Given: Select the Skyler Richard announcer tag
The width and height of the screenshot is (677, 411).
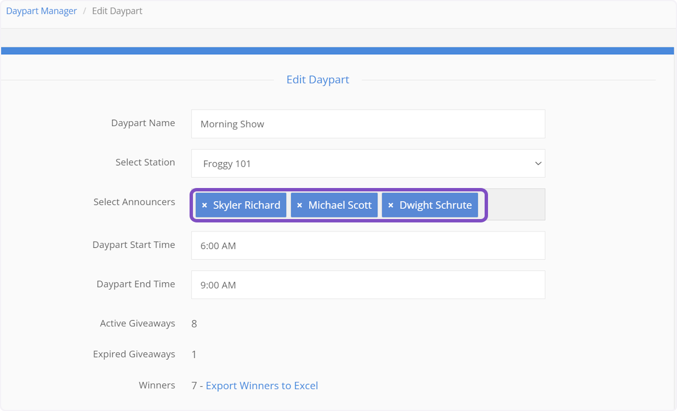Looking at the screenshot, I should [245, 205].
